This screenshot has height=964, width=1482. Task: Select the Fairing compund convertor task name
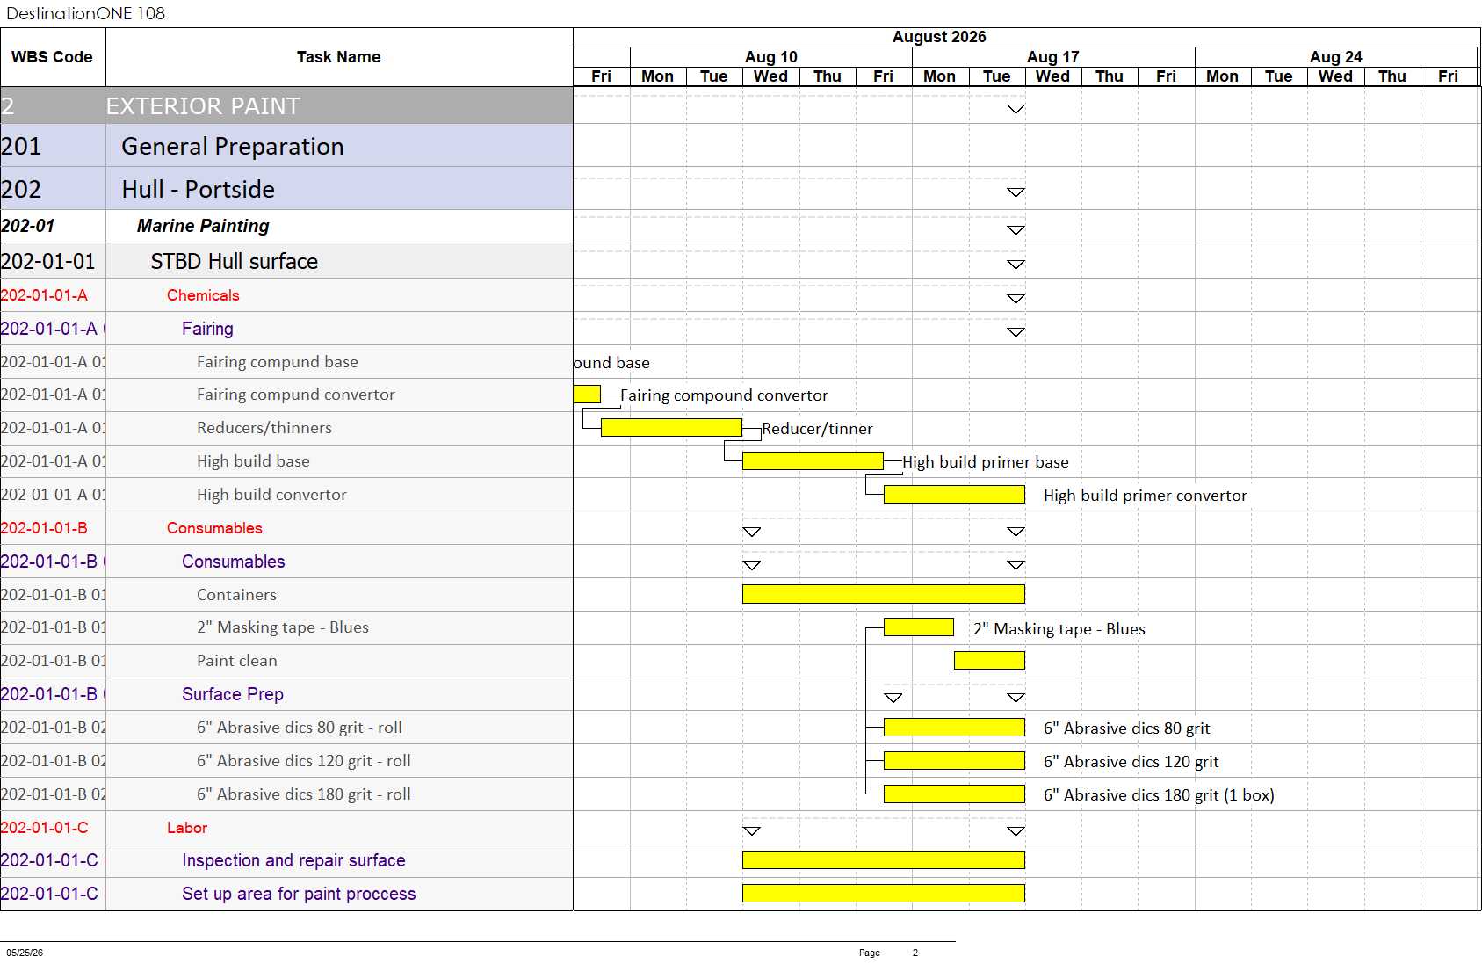tap(295, 395)
